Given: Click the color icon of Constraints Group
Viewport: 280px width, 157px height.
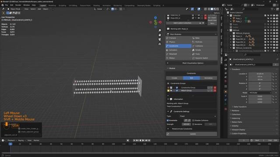Looking at the screenshot, I should [x=168, y=88].
